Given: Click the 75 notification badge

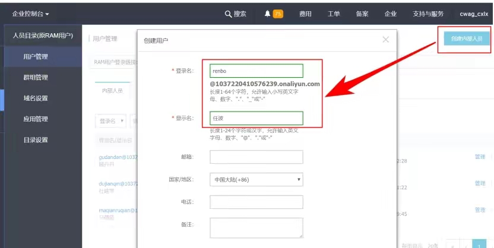Looking at the screenshot, I should coord(278,14).
